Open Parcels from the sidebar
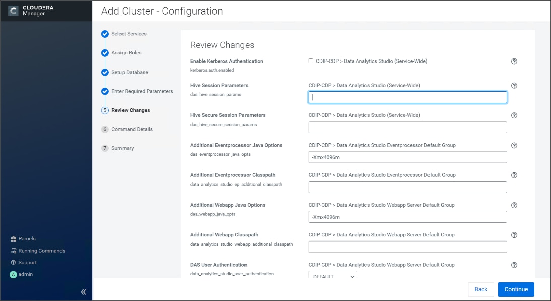551x301 pixels. coord(27,239)
